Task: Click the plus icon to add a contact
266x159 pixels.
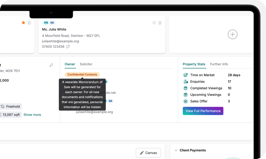Action: [x=232, y=34]
